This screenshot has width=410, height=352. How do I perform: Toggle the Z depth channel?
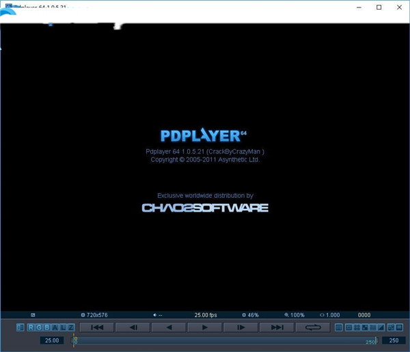coord(71,327)
